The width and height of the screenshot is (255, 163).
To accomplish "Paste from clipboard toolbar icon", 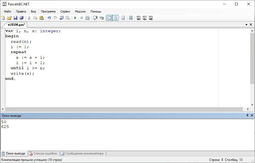I will (x=42, y=18).
